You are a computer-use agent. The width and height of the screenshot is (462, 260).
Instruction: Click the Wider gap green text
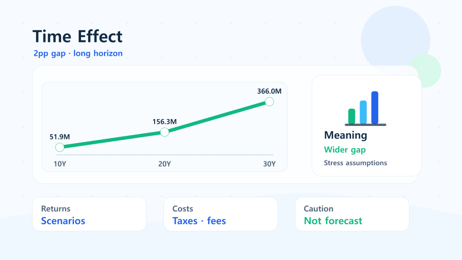click(345, 150)
